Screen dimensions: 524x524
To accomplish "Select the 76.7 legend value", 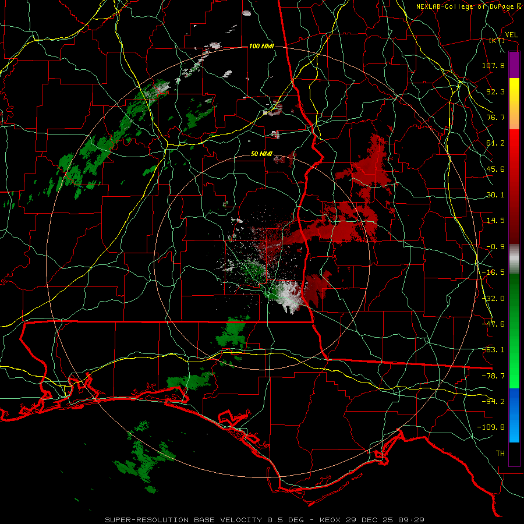I will pyautogui.click(x=495, y=117).
